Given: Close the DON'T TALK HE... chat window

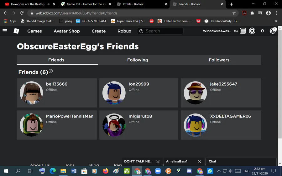Looking at the screenshot, I should (x=158, y=162).
